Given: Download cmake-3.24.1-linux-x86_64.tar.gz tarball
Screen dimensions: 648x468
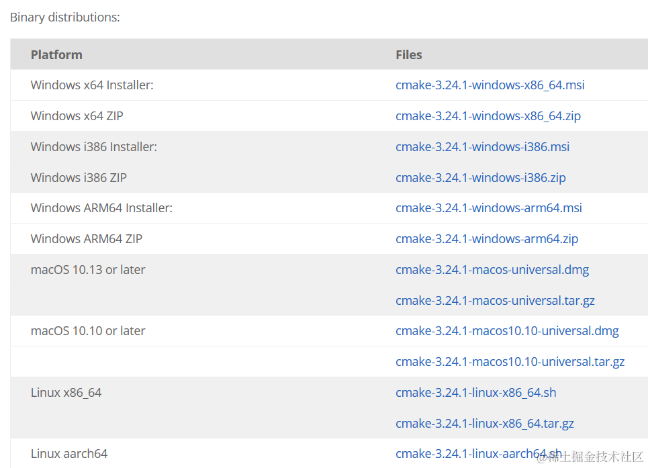Looking at the screenshot, I should pos(484,424).
